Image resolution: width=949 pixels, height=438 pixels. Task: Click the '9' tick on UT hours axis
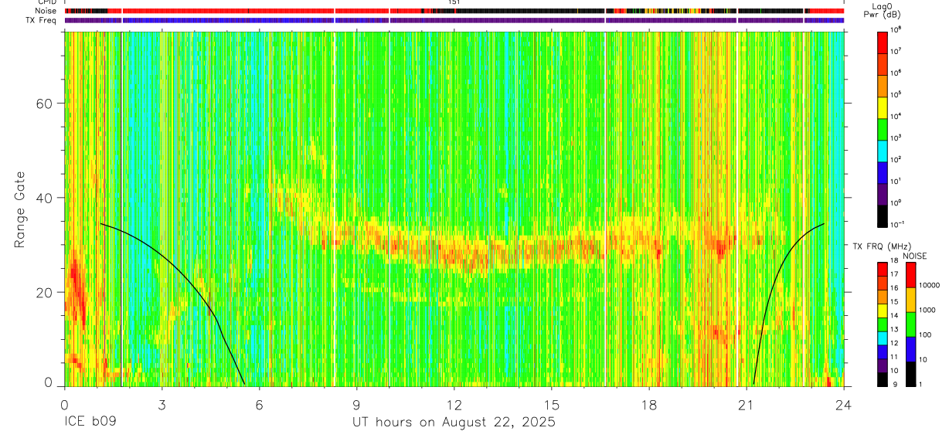pyautogui.click(x=356, y=404)
